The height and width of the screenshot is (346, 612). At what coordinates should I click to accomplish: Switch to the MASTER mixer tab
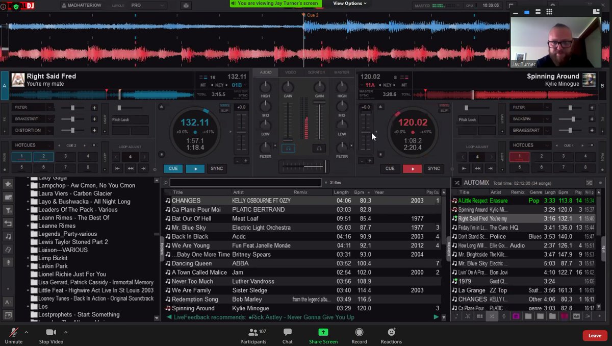pyautogui.click(x=342, y=72)
